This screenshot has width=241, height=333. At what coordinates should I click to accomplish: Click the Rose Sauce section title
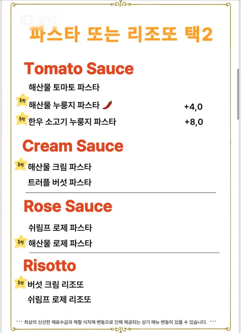(x=68, y=206)
